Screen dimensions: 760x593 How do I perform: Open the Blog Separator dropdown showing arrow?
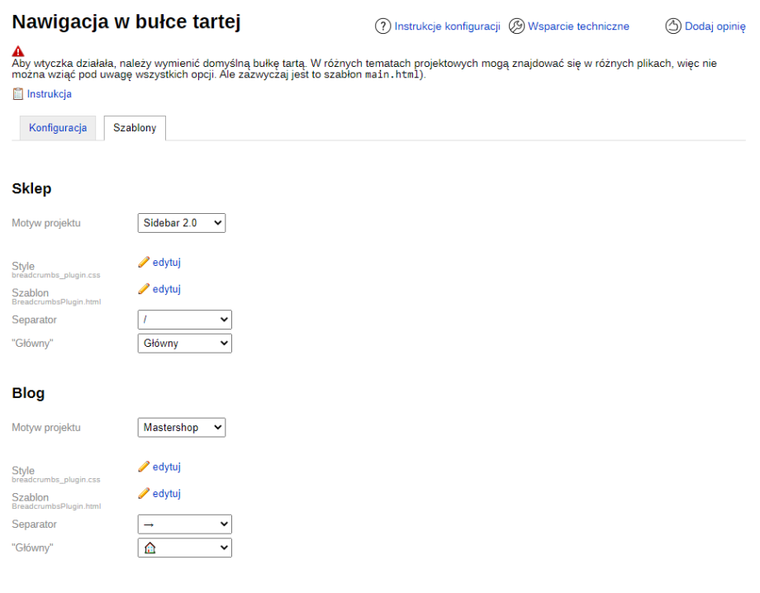coord(184,524)
